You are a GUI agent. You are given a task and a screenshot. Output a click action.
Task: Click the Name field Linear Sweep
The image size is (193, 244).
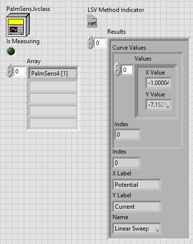click(137, 229)
